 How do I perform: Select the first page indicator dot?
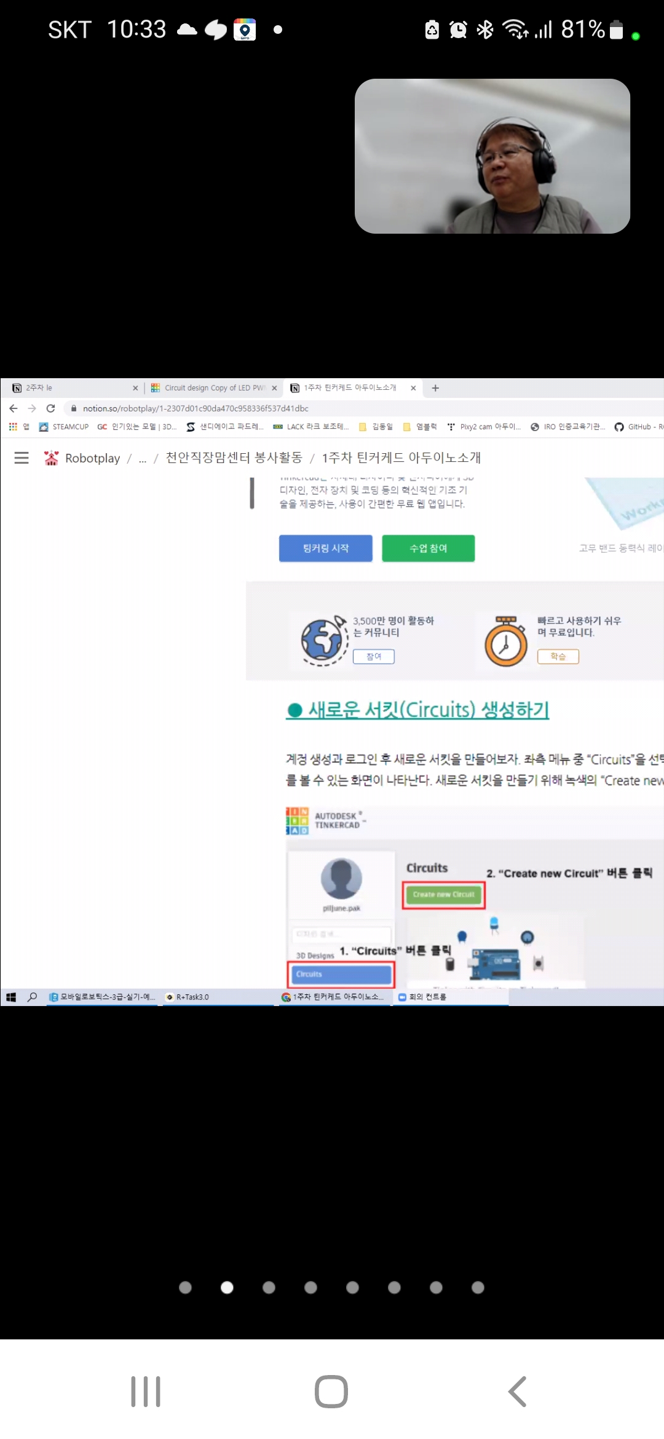[185, 1287]
